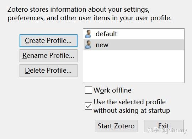Launch with the Start Zotero button

(x=116, y=126)
